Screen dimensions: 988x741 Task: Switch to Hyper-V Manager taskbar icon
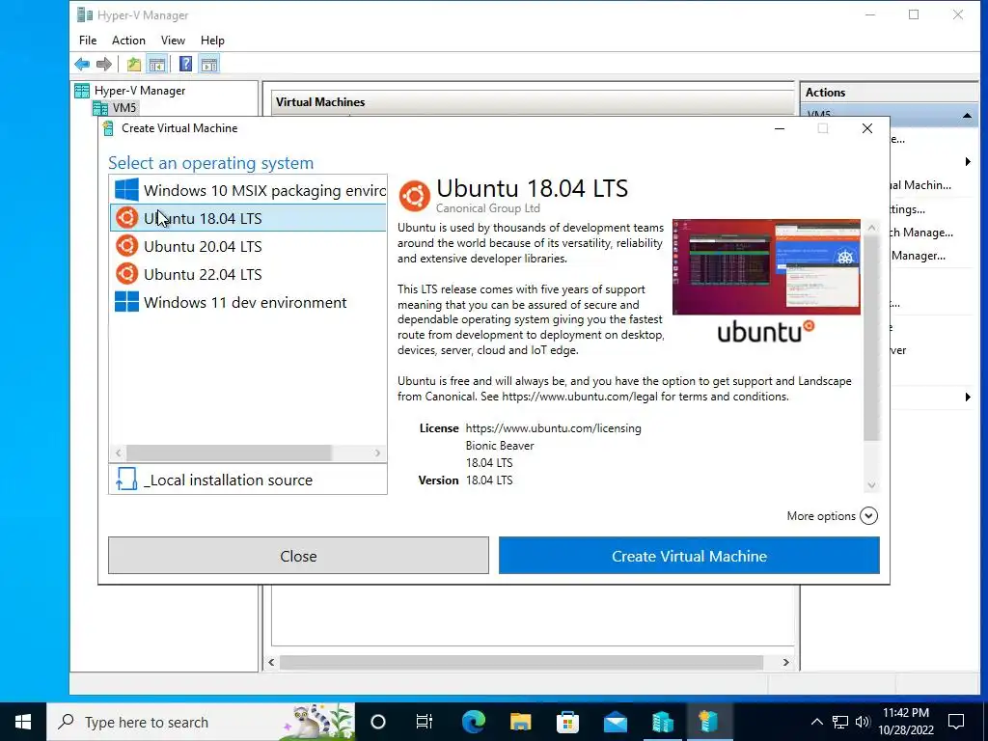(x=662, y=722)
